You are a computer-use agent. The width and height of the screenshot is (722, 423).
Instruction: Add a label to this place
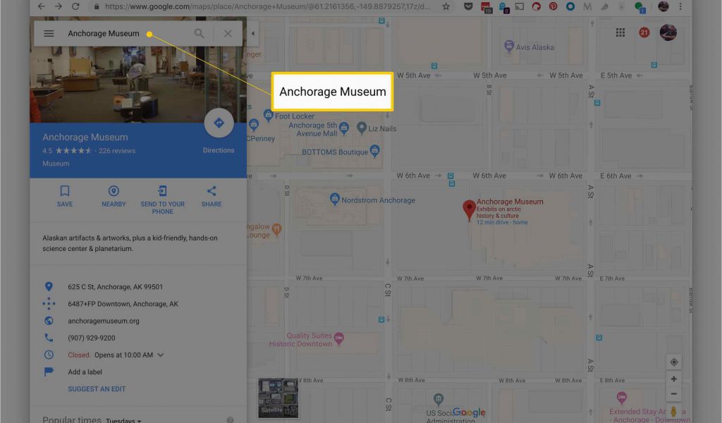tap(85, 372)
